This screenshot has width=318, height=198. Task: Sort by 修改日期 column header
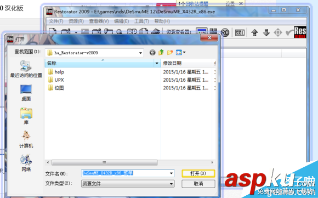(x=186, y=63)
